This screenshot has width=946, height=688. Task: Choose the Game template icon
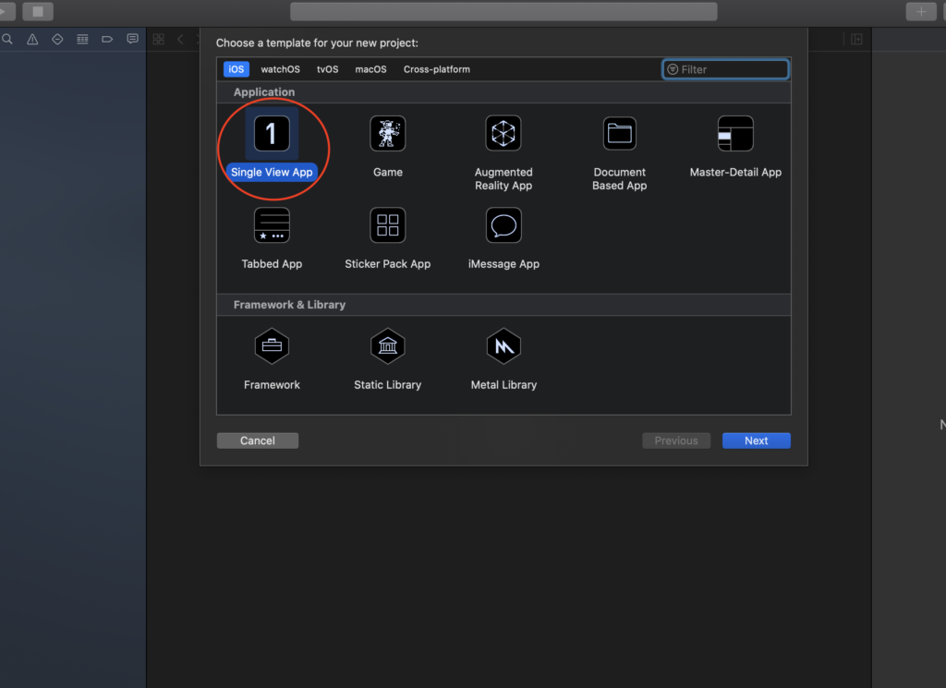click(x=387, y=134)
